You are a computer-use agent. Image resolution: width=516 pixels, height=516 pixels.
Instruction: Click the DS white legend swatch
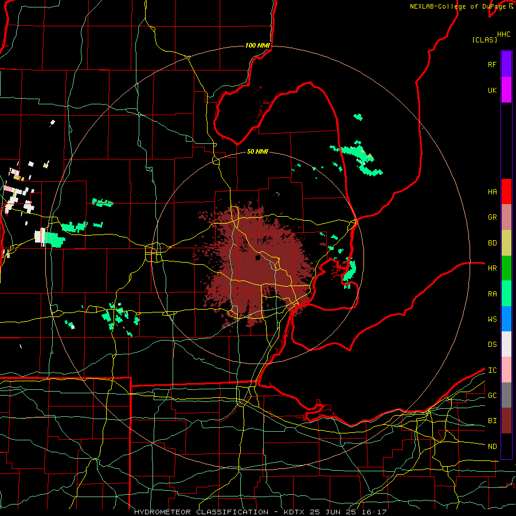pyautogui.click(x=506, y=344)
